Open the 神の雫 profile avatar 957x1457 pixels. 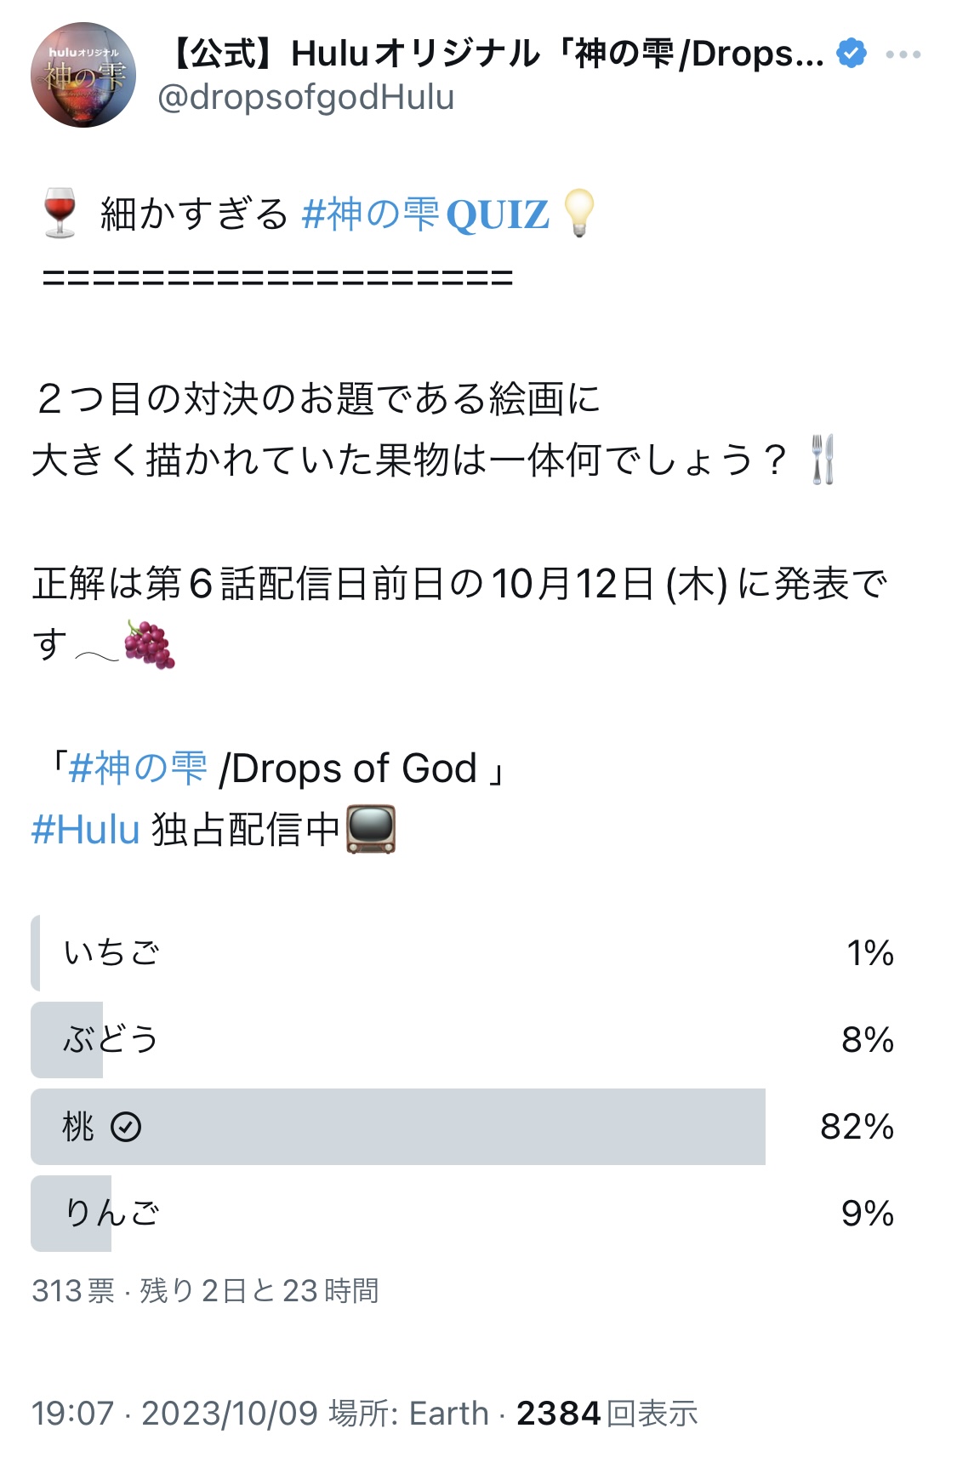(83, 75)
